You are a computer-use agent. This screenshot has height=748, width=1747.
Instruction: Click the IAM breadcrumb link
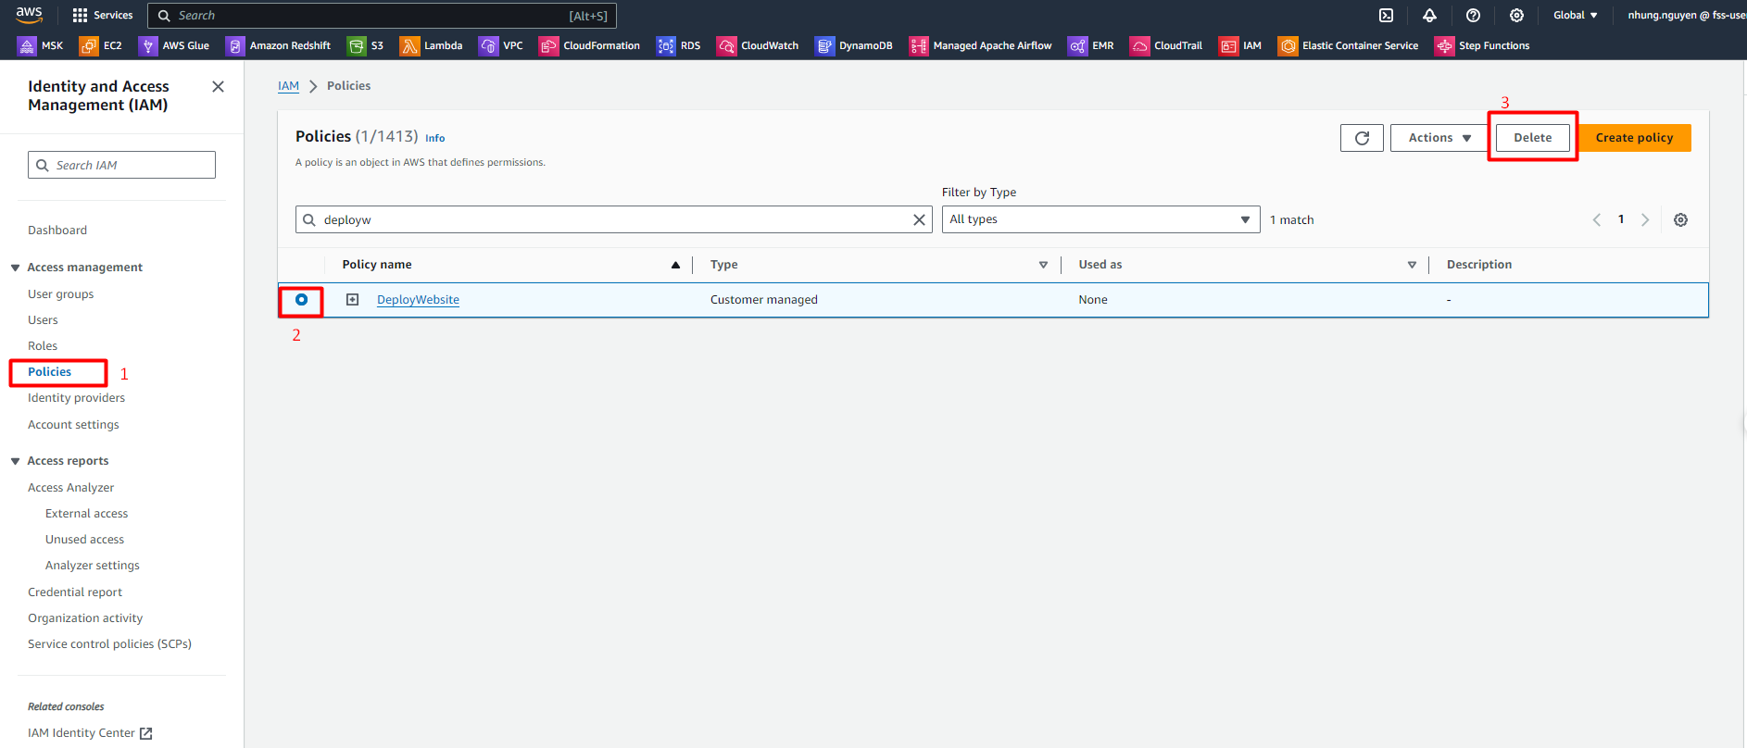288,86
